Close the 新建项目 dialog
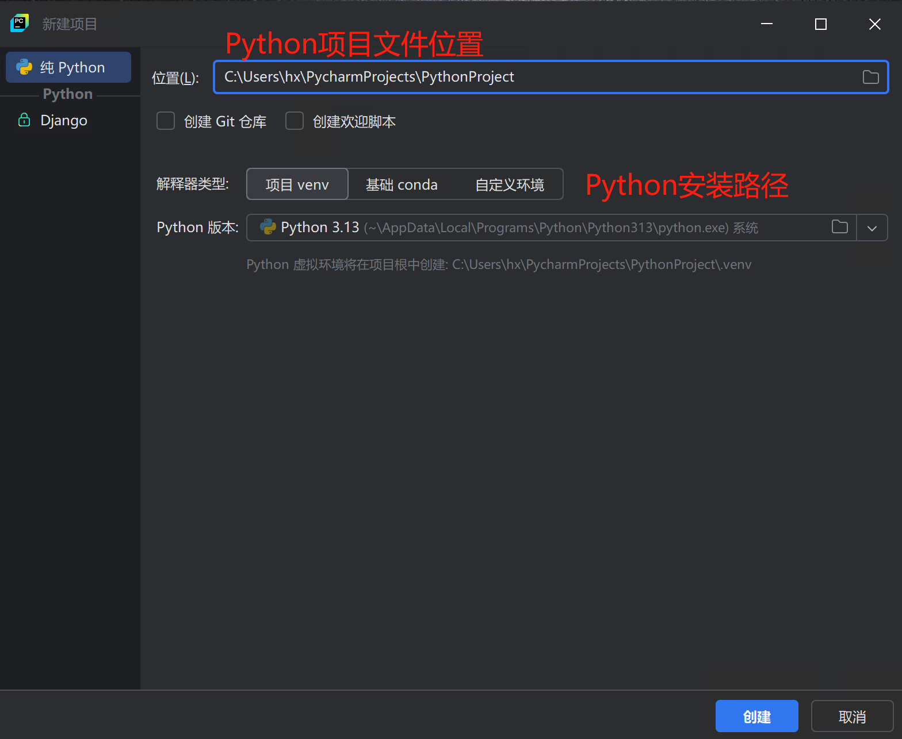 tap(874, 24)
